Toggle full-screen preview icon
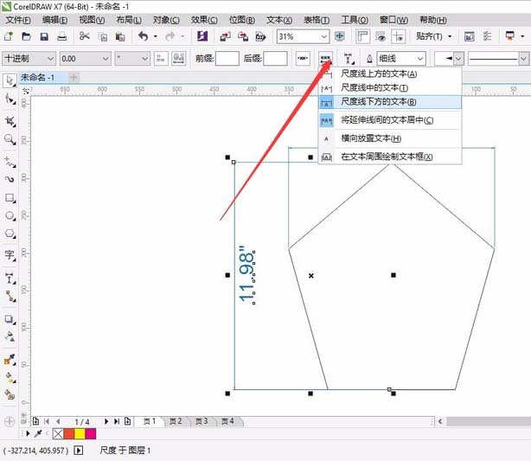This screenshot has height=461, width=531. tap(339, 36)
